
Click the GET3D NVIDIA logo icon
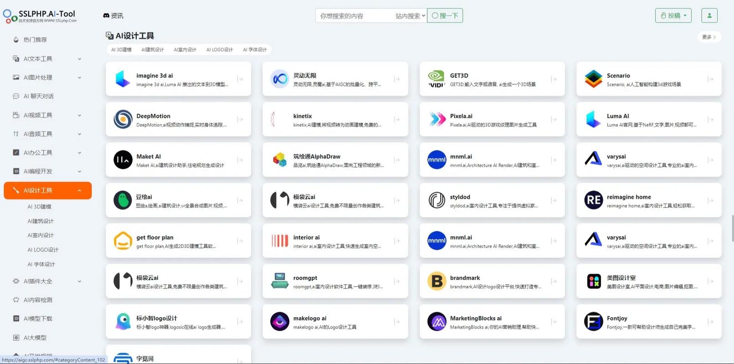(x=436, y=79)
